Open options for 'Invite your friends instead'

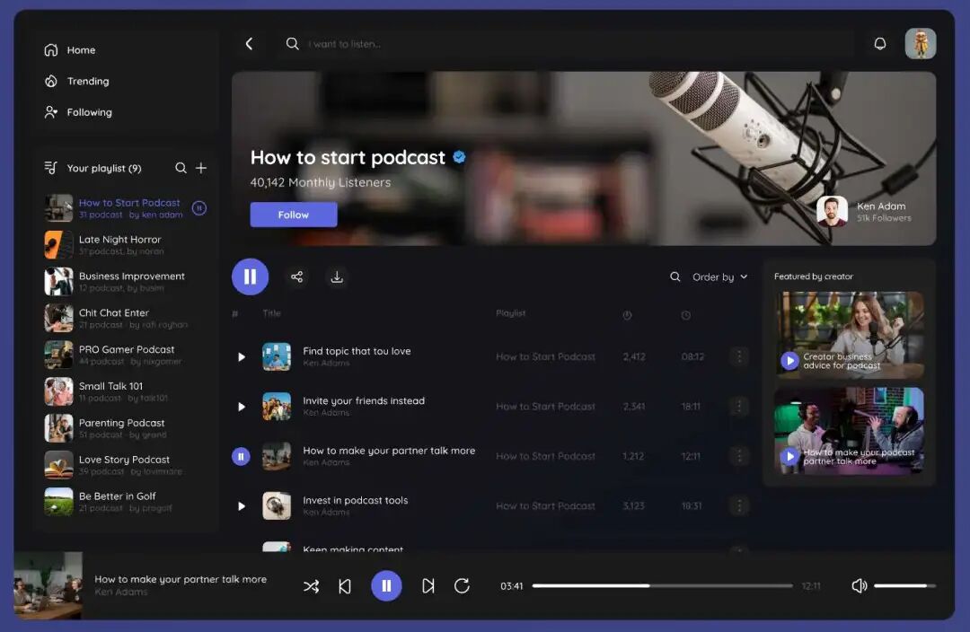pyautogui.click(x=738, y=407)
